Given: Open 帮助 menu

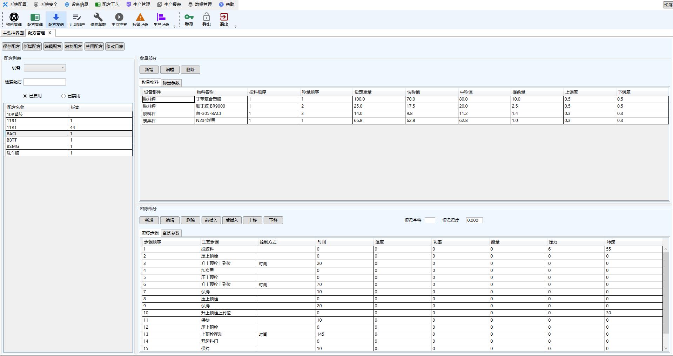Looking at the screenshot, I should point(227,5).
